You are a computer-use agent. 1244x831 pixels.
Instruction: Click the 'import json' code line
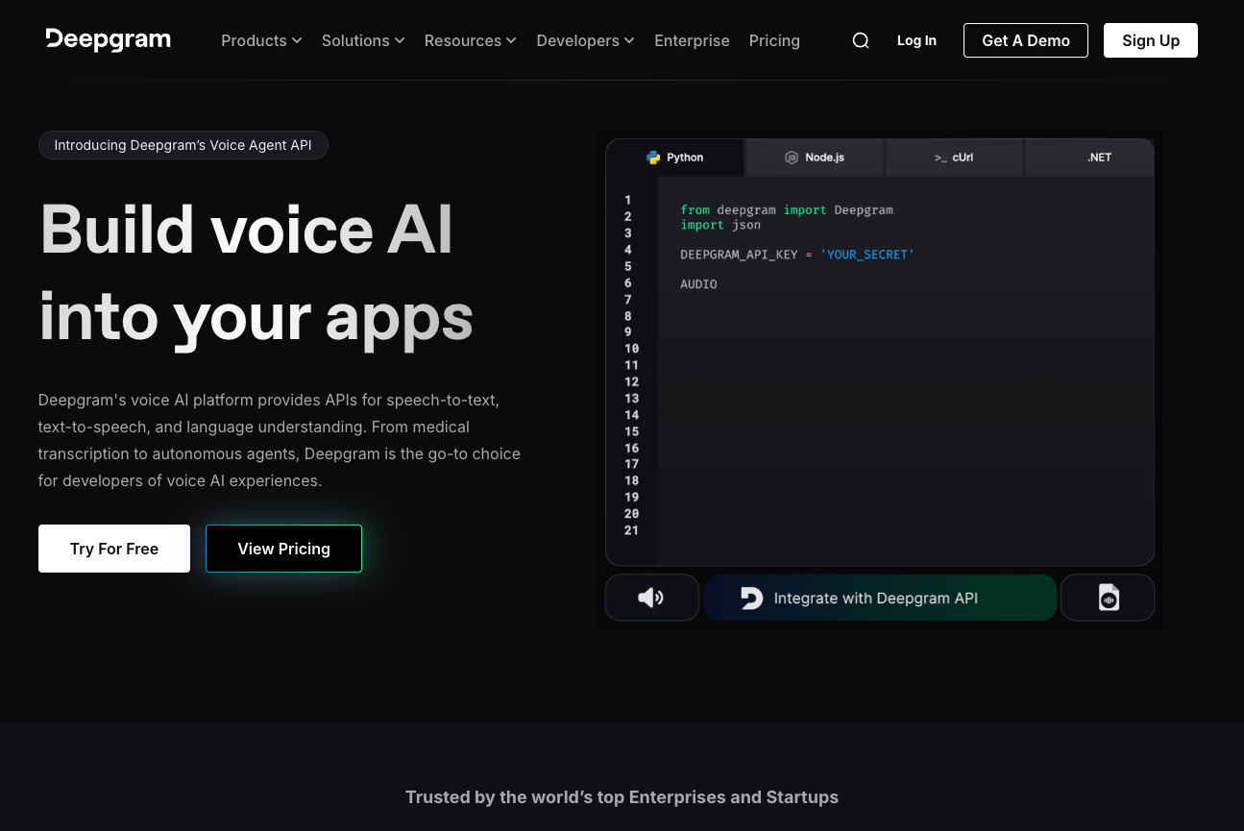[x=720, y=225]
